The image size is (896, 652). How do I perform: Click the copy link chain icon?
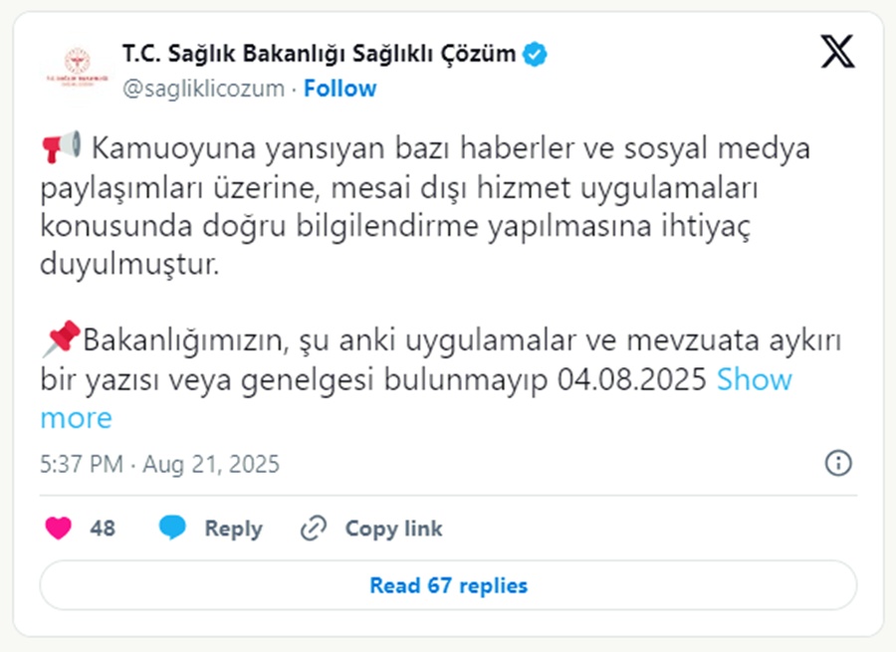314,528
